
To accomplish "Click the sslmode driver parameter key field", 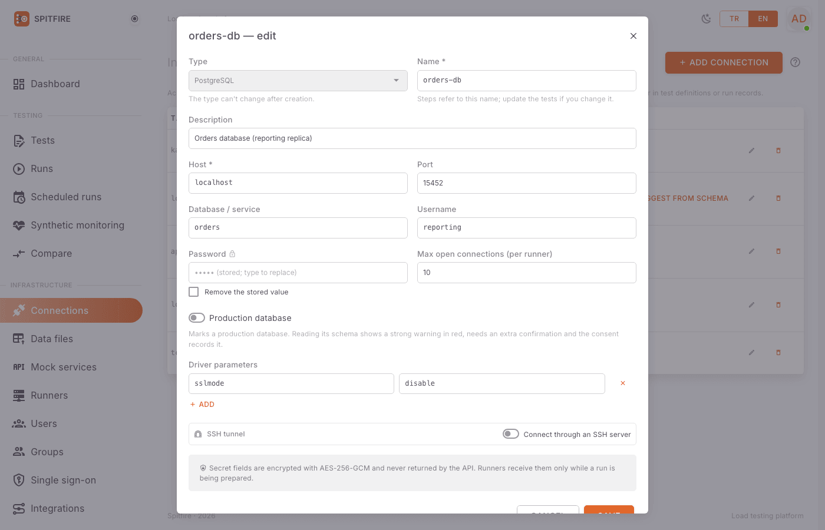I will click(x=291, y=383).
